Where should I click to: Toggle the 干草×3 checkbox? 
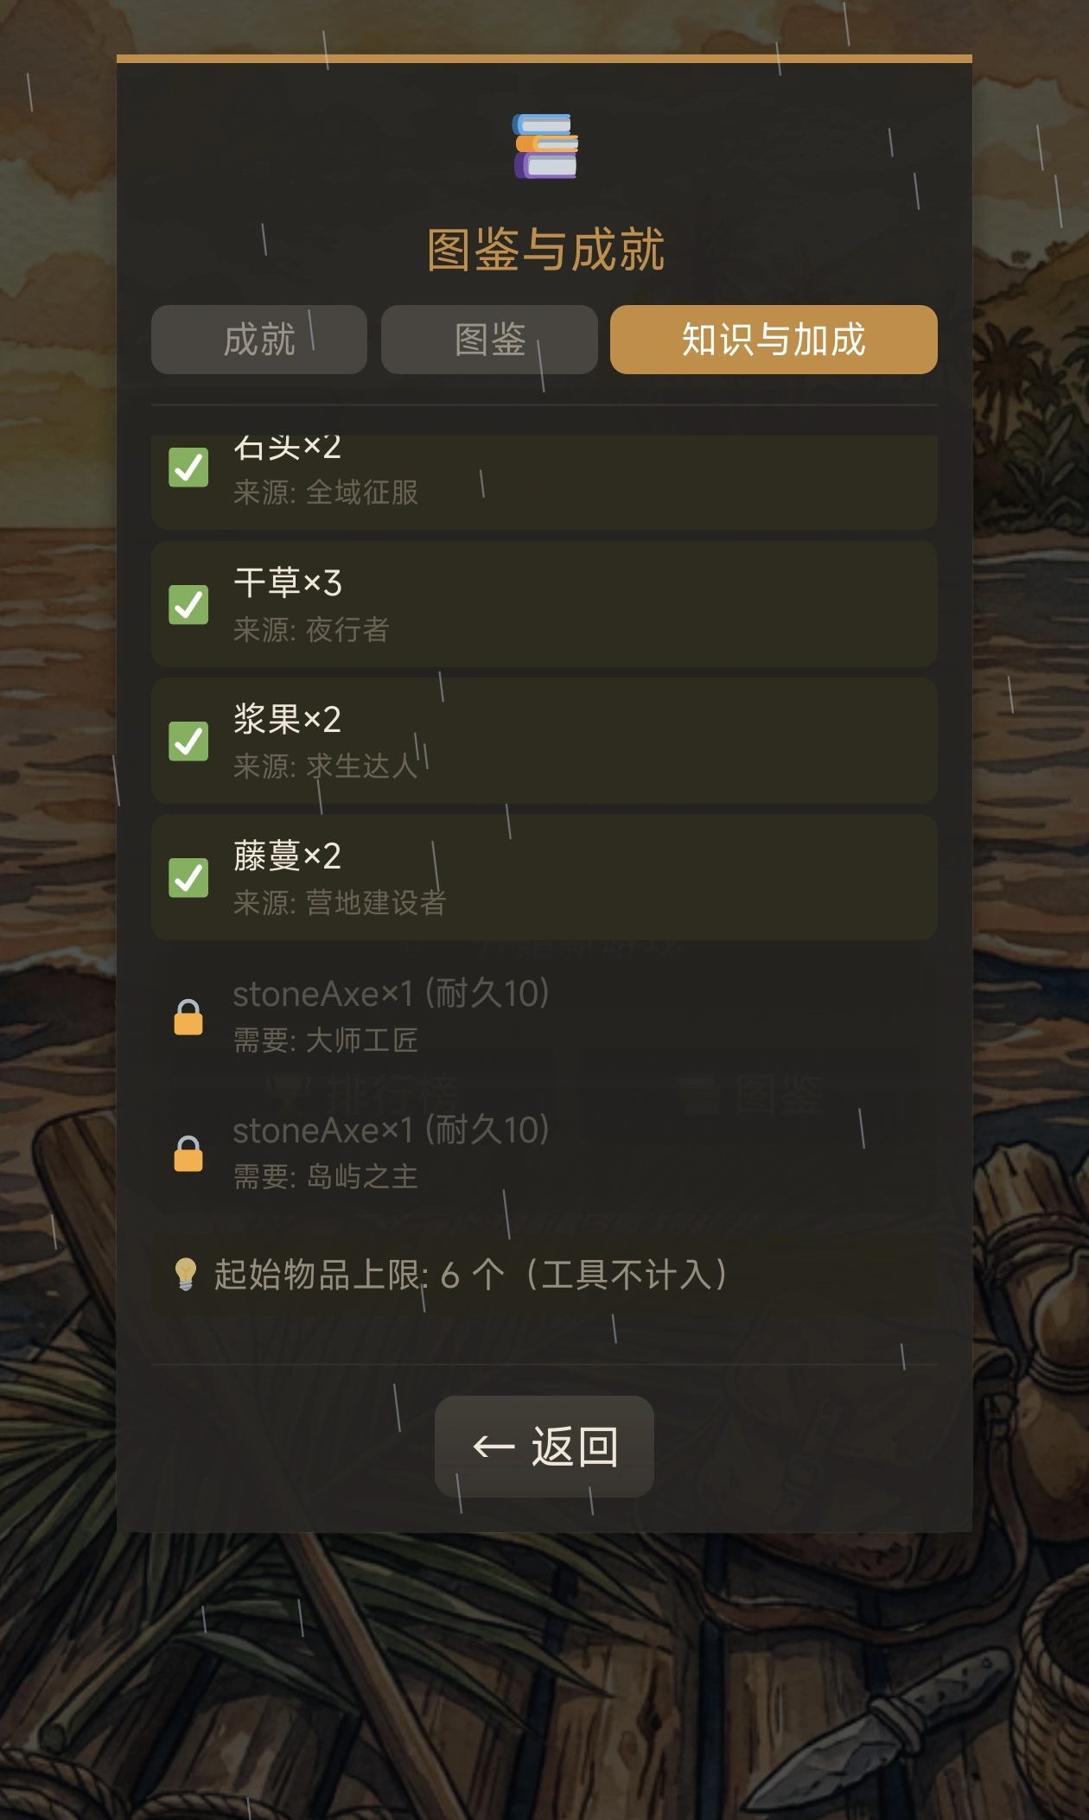[188, 604]
